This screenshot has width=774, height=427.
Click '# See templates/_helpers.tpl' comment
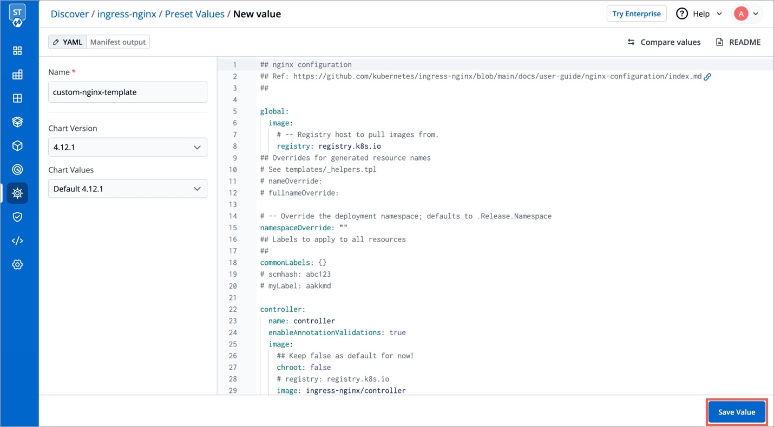point(318,169)
